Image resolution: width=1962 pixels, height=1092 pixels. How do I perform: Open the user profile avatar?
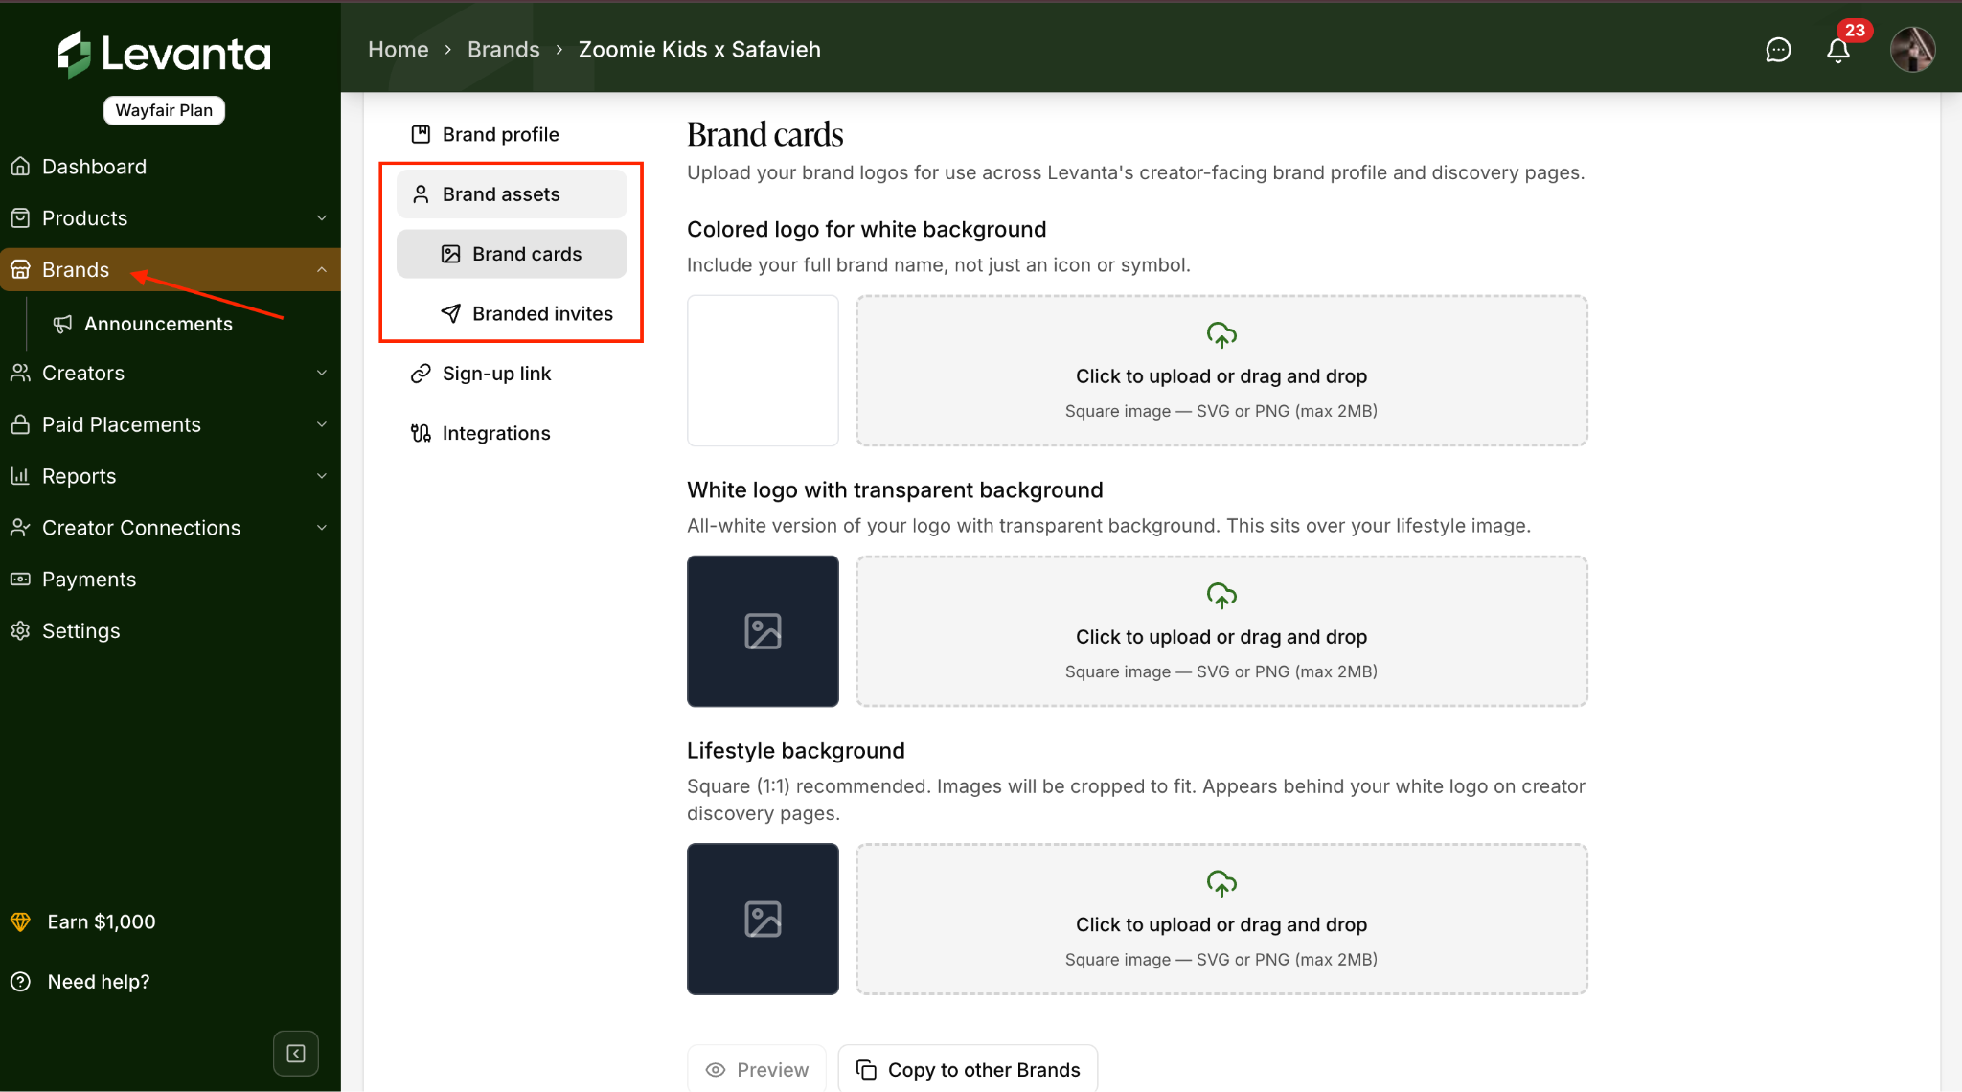pyautogui.click(x=1912, y=49)
